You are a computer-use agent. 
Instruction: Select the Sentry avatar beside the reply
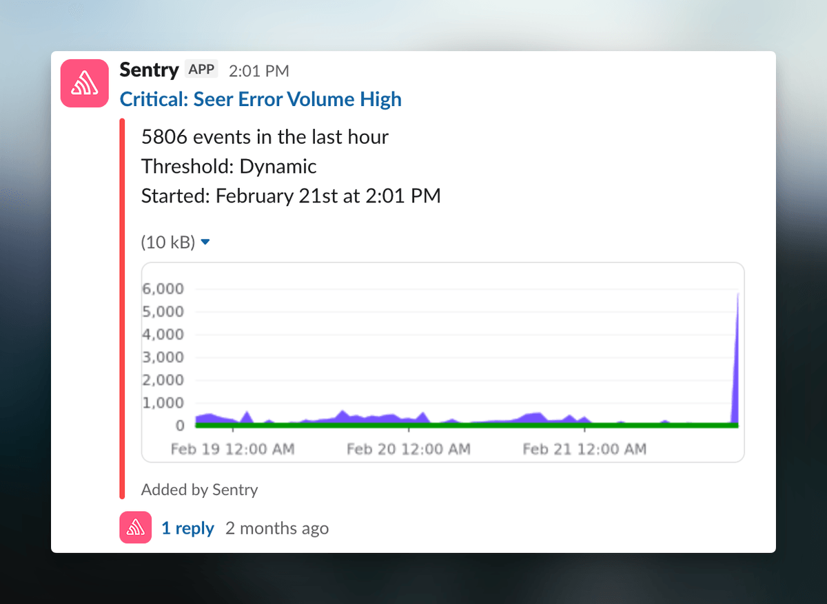tap(135, 527)
